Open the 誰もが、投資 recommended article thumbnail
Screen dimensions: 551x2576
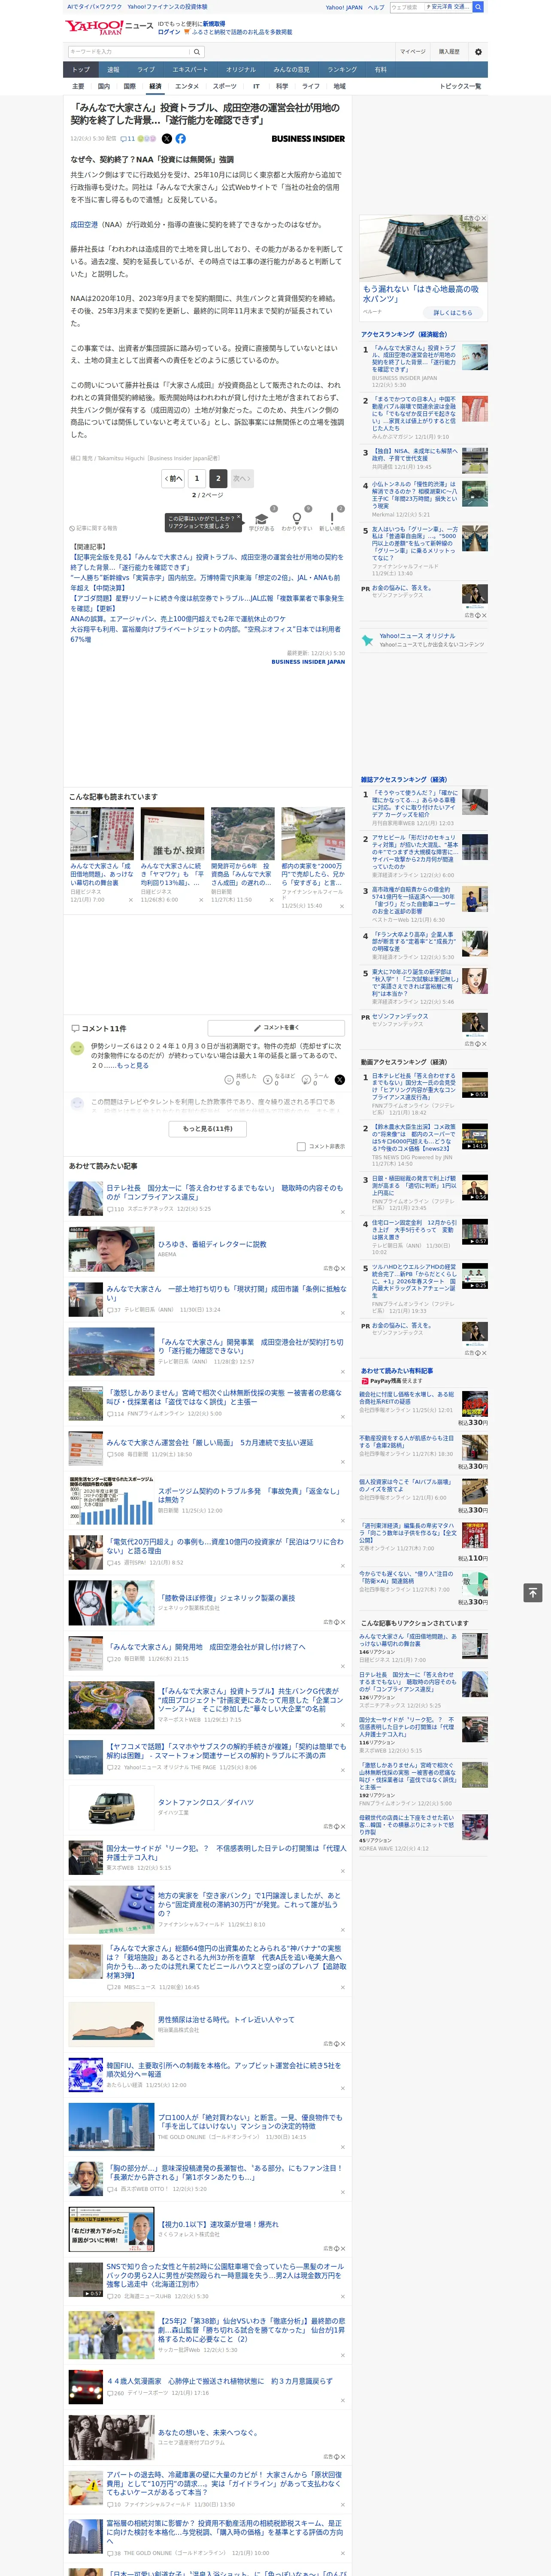click(x=172, y=834)
